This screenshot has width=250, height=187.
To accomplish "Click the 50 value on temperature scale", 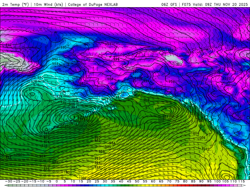I will [x=137, y=181].
